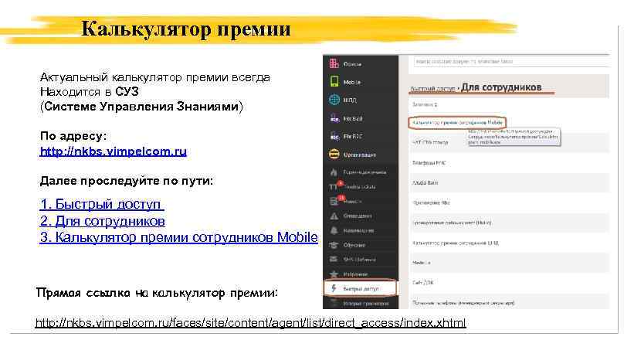Follow the '1. Быстрый доступ' slide link
Image resolution: width=634 pixels, height=357 pixels.
[x=101, y=204]
